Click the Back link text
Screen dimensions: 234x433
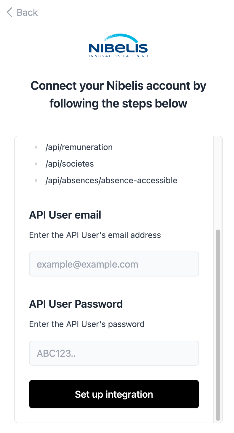(x=27, y=12)
